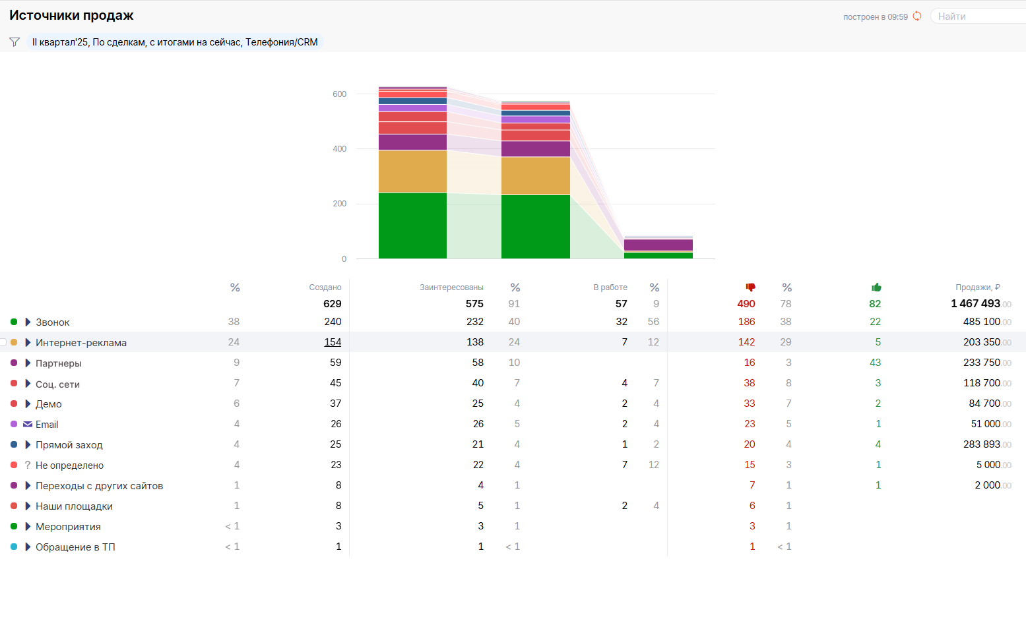Click the orange refresh report icon
This screenshot has width=1026, height=629.
point(916,16)
